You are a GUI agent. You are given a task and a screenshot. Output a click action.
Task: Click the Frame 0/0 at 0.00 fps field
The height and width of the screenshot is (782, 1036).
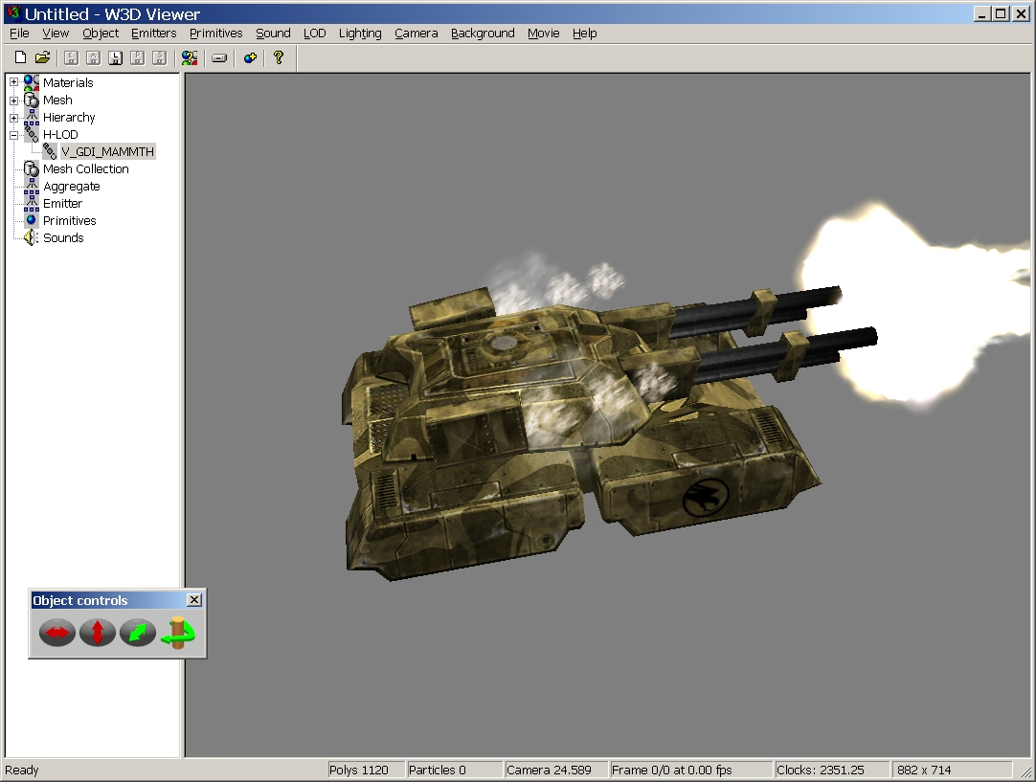(x=690, y=771)
